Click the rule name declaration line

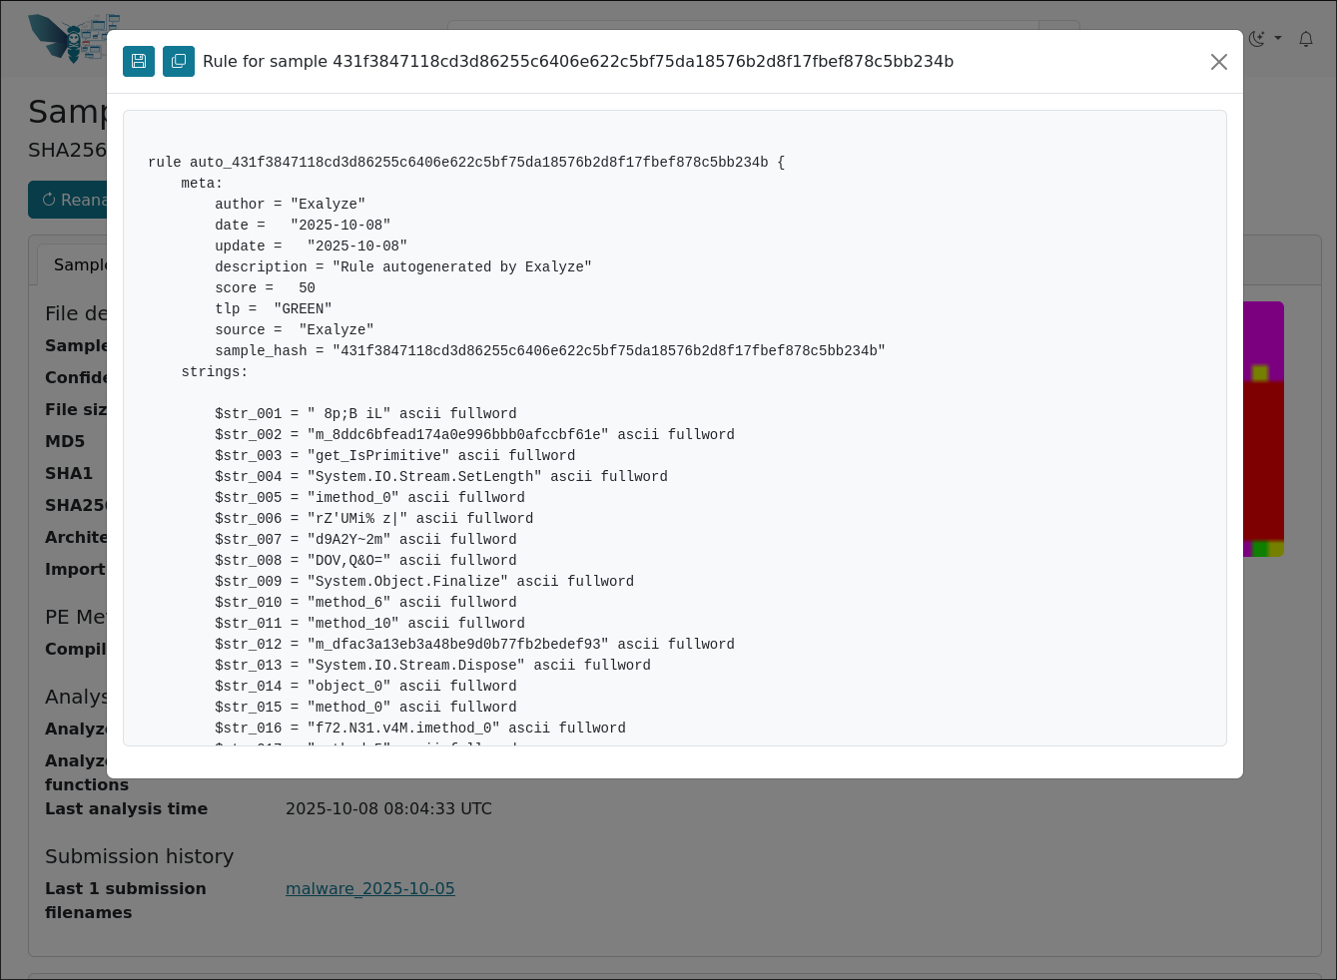tap(465, 162)
